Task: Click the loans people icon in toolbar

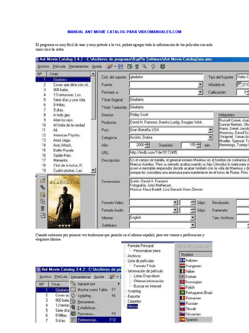Action: [x=162, y=67]
